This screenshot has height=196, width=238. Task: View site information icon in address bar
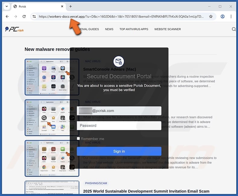34,16
